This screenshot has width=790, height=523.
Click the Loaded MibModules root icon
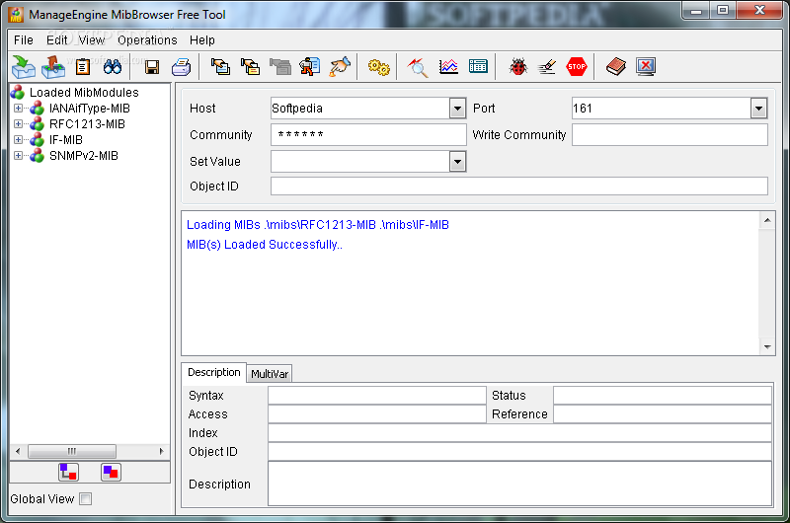click(x=18, y=92)
